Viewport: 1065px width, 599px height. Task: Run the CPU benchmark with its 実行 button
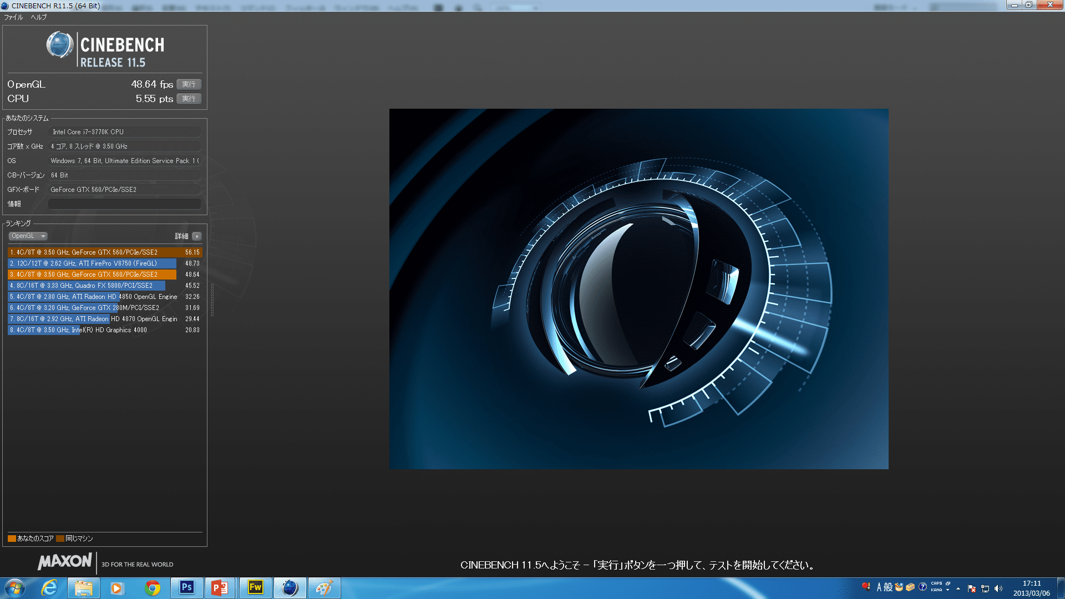189,99
